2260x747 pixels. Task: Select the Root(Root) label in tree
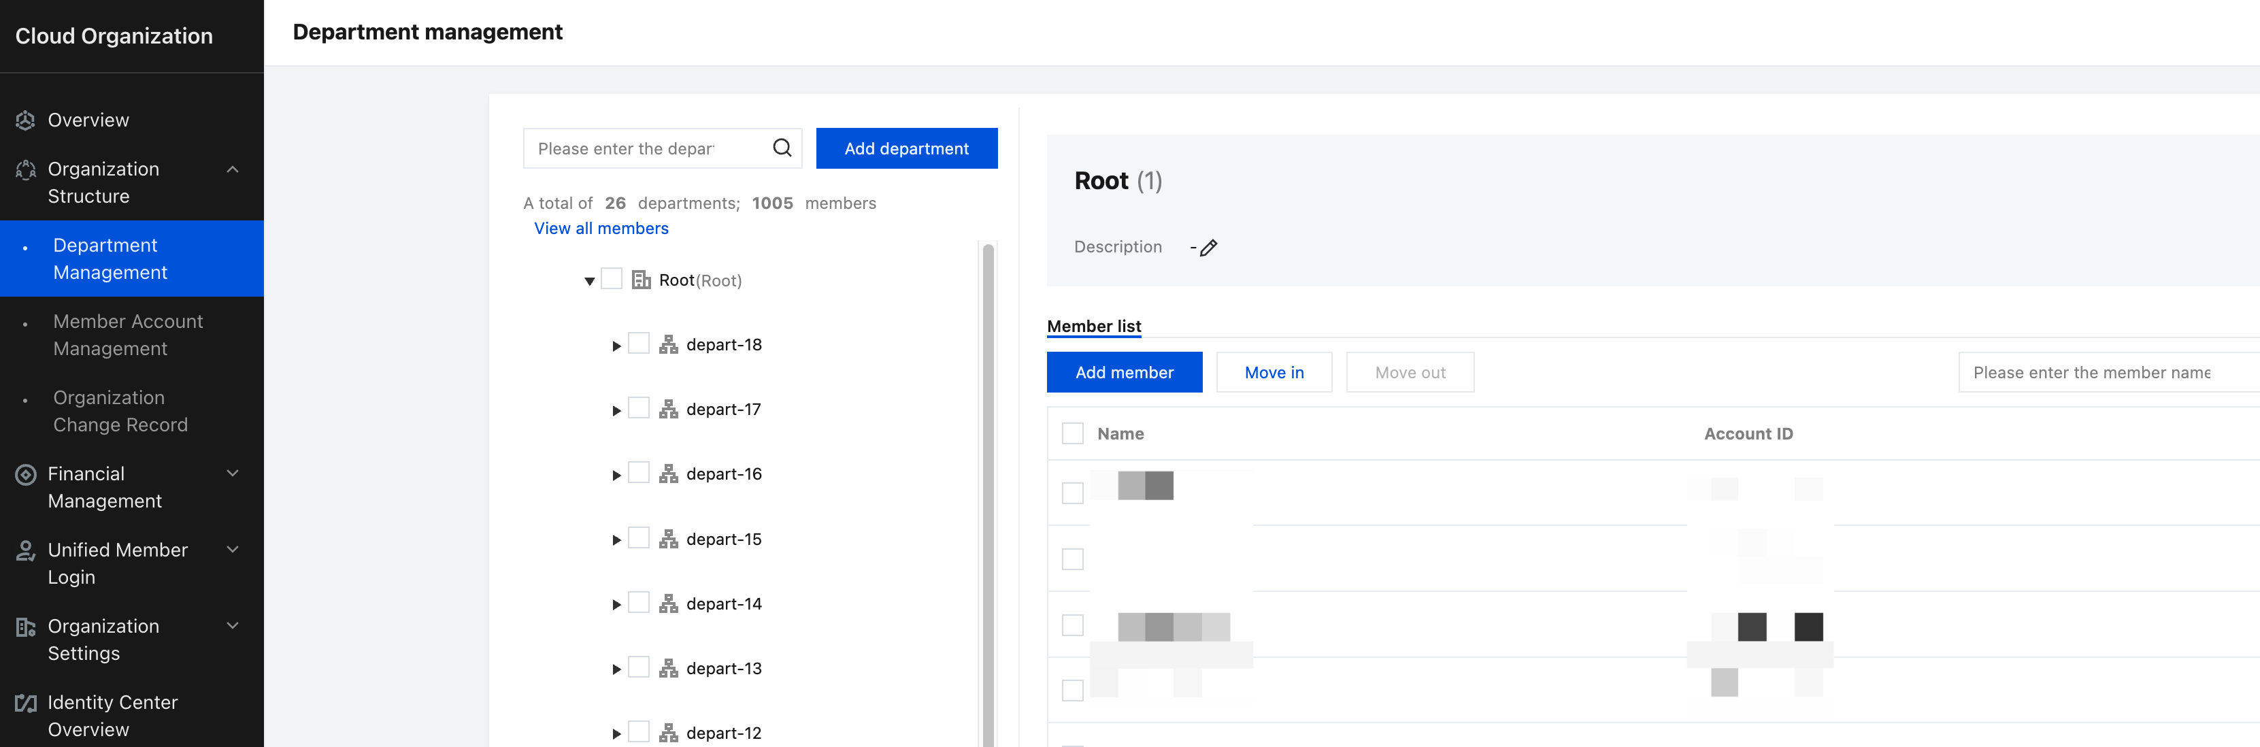click(x=700, y=281)
